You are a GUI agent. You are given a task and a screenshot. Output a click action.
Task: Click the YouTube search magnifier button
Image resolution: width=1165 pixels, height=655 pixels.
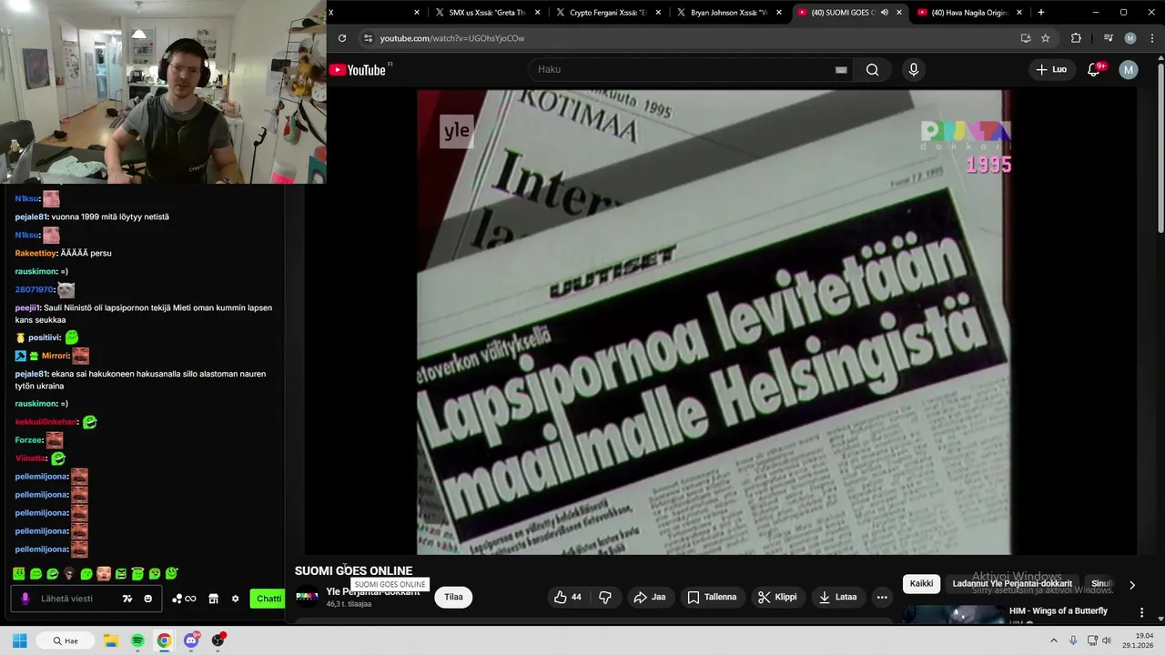pos(872,69)
